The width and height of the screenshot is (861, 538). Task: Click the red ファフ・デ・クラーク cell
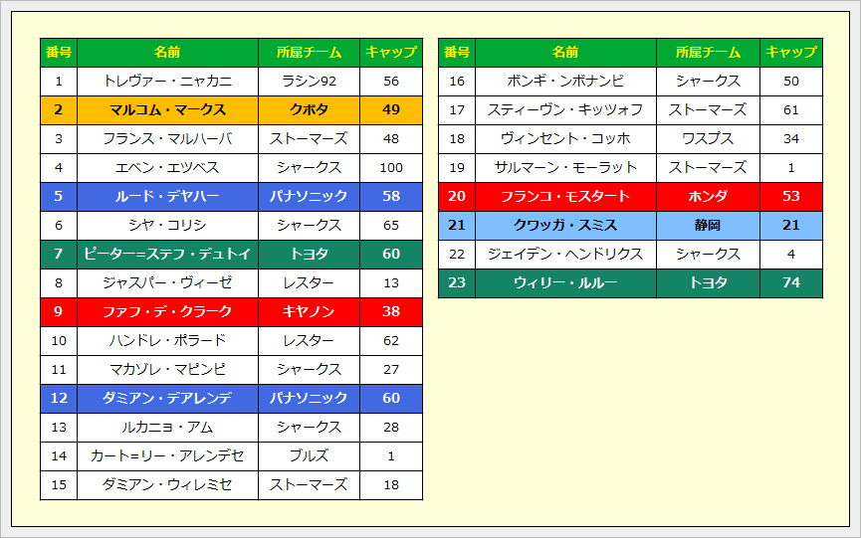167,312
